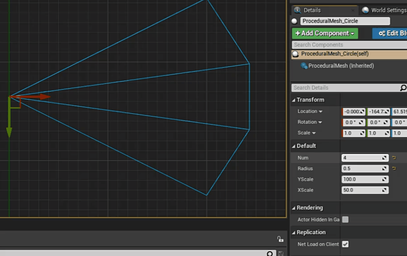Screen dimensions: 407x256
Task: Edit Rotation Y value field
Action: click(x=379, y=122)
